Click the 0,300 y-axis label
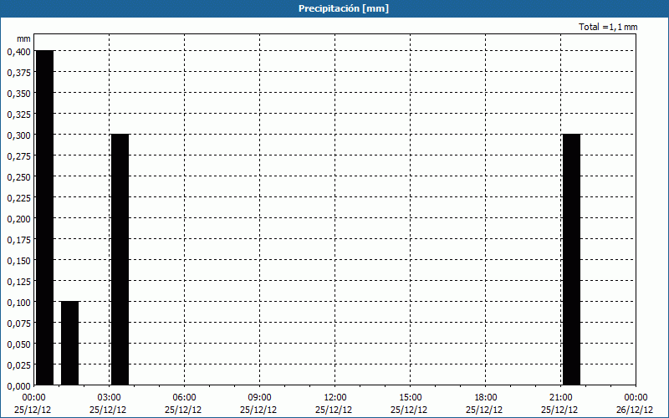The image size is (669, 418). click(x=18, y=135)
